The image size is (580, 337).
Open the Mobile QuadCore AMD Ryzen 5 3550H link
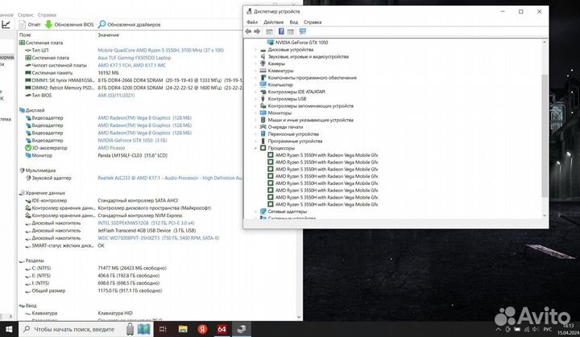pyautogui.click(x=161, y=50)
